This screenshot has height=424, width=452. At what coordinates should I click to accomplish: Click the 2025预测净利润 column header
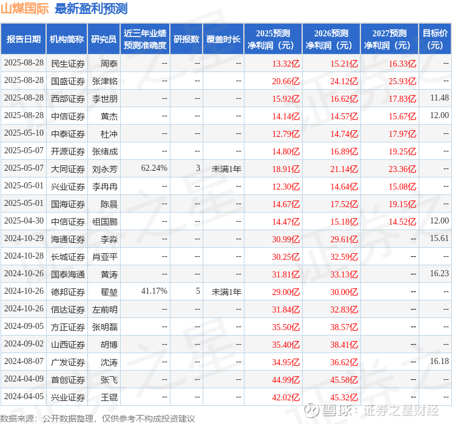click(x=273, y=39)
